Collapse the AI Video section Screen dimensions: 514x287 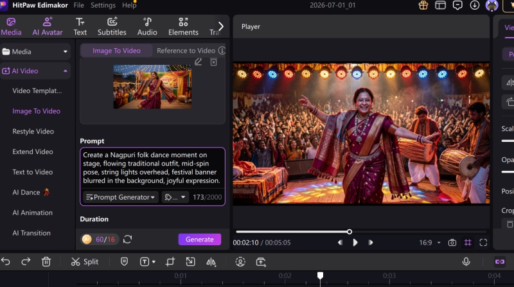click(x=66, y=71)
